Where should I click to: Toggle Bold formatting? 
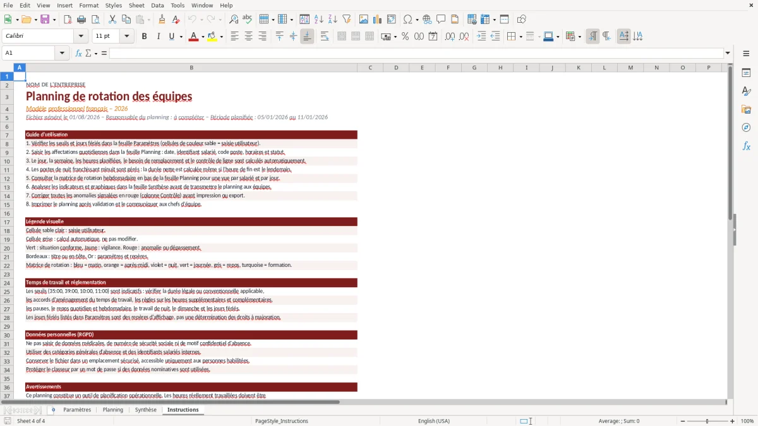[144, 37]
